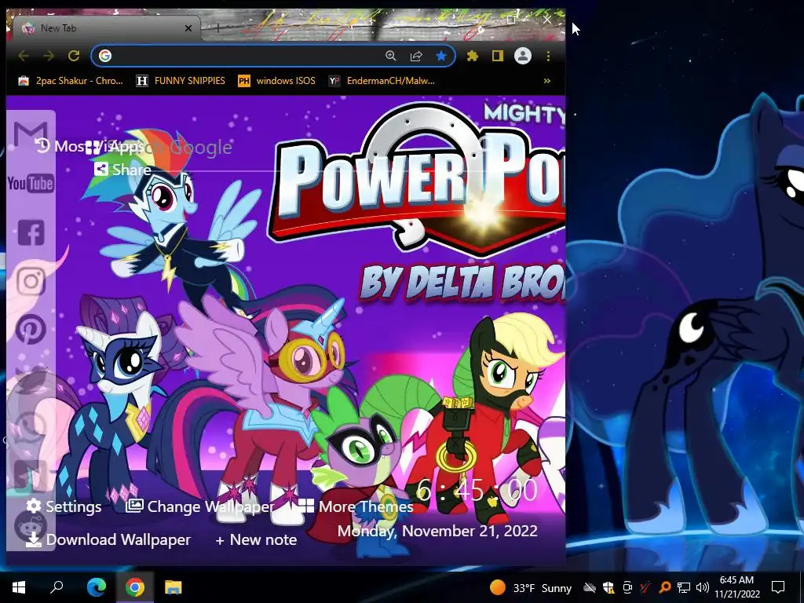Open More Themes

tap(356, 506)
